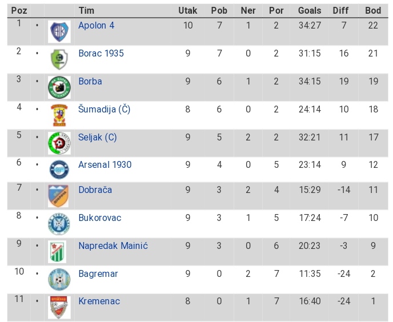Screen dimensions: 393x322
Task: Open the Apolon 4 team link
Action: [x=96, y=25]
